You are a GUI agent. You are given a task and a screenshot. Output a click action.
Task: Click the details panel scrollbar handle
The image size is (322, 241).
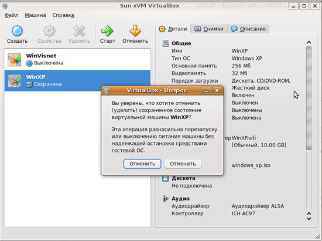[x=309, y=98]
